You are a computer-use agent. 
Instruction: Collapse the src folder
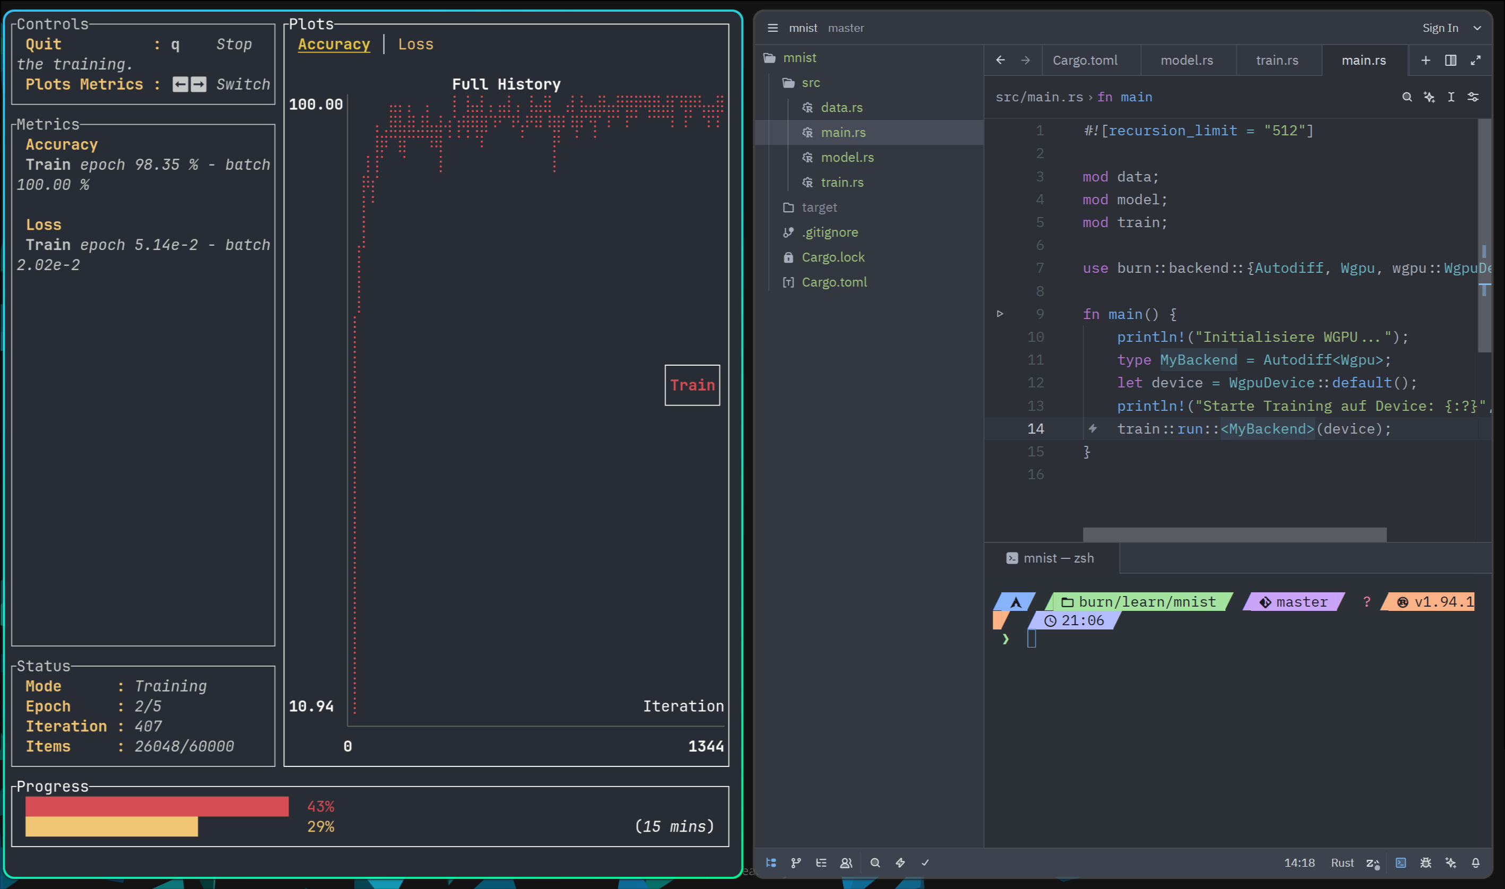[x=810, y=83]
